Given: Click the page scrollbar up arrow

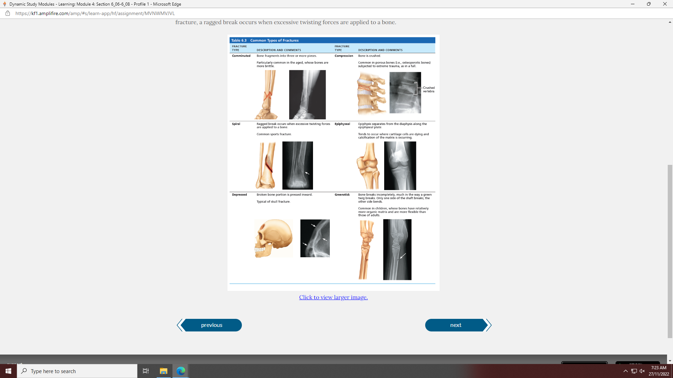Looking at the screenshot, I should tap(670, 22).
